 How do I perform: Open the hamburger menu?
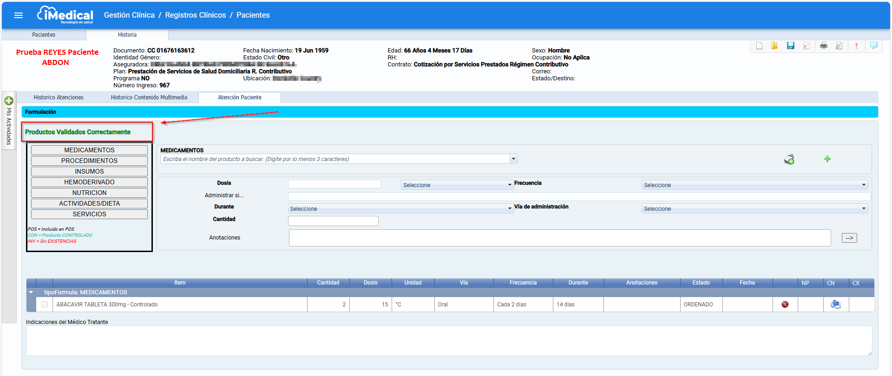point(19,15)
